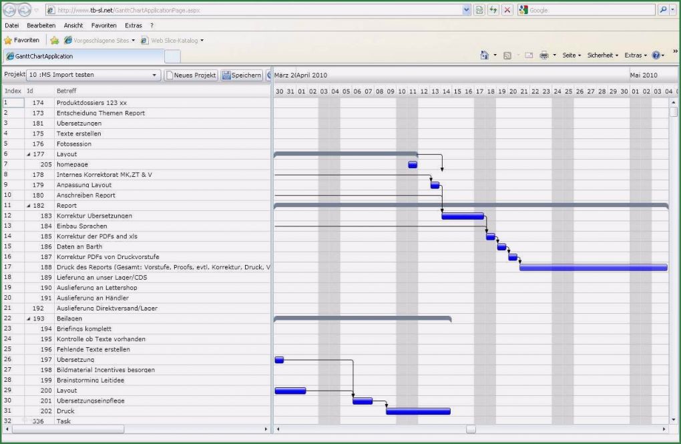Click the search magnifier icon
The image size is (681, 444).
tap(663, 9)
